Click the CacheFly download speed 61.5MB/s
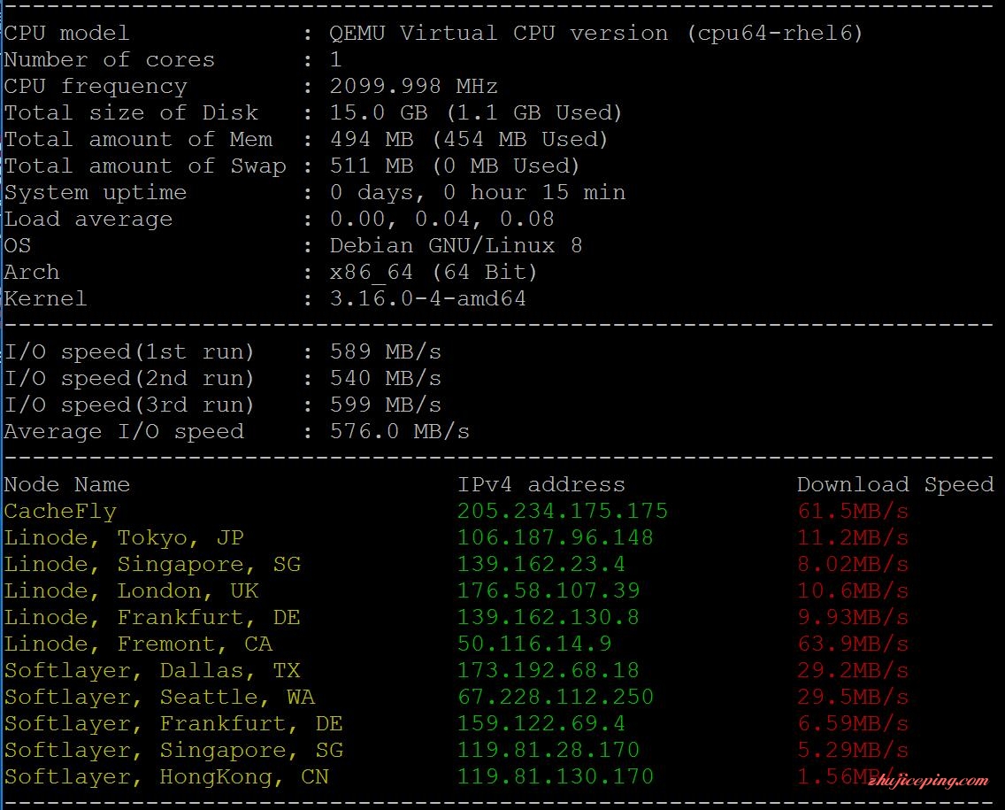 click(853, 511)
